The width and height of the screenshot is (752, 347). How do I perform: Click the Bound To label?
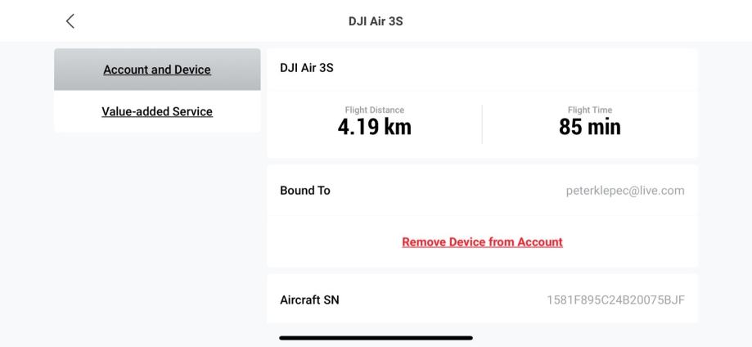[x=305, y=191]
